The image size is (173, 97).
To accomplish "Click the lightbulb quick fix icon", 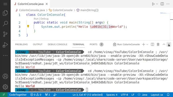I will [x=28, y=26].
